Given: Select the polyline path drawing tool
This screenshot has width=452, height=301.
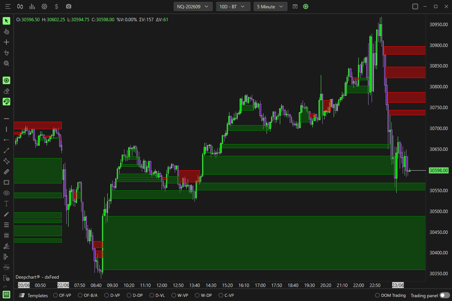Looking at the screenshot, I should 6,161.
